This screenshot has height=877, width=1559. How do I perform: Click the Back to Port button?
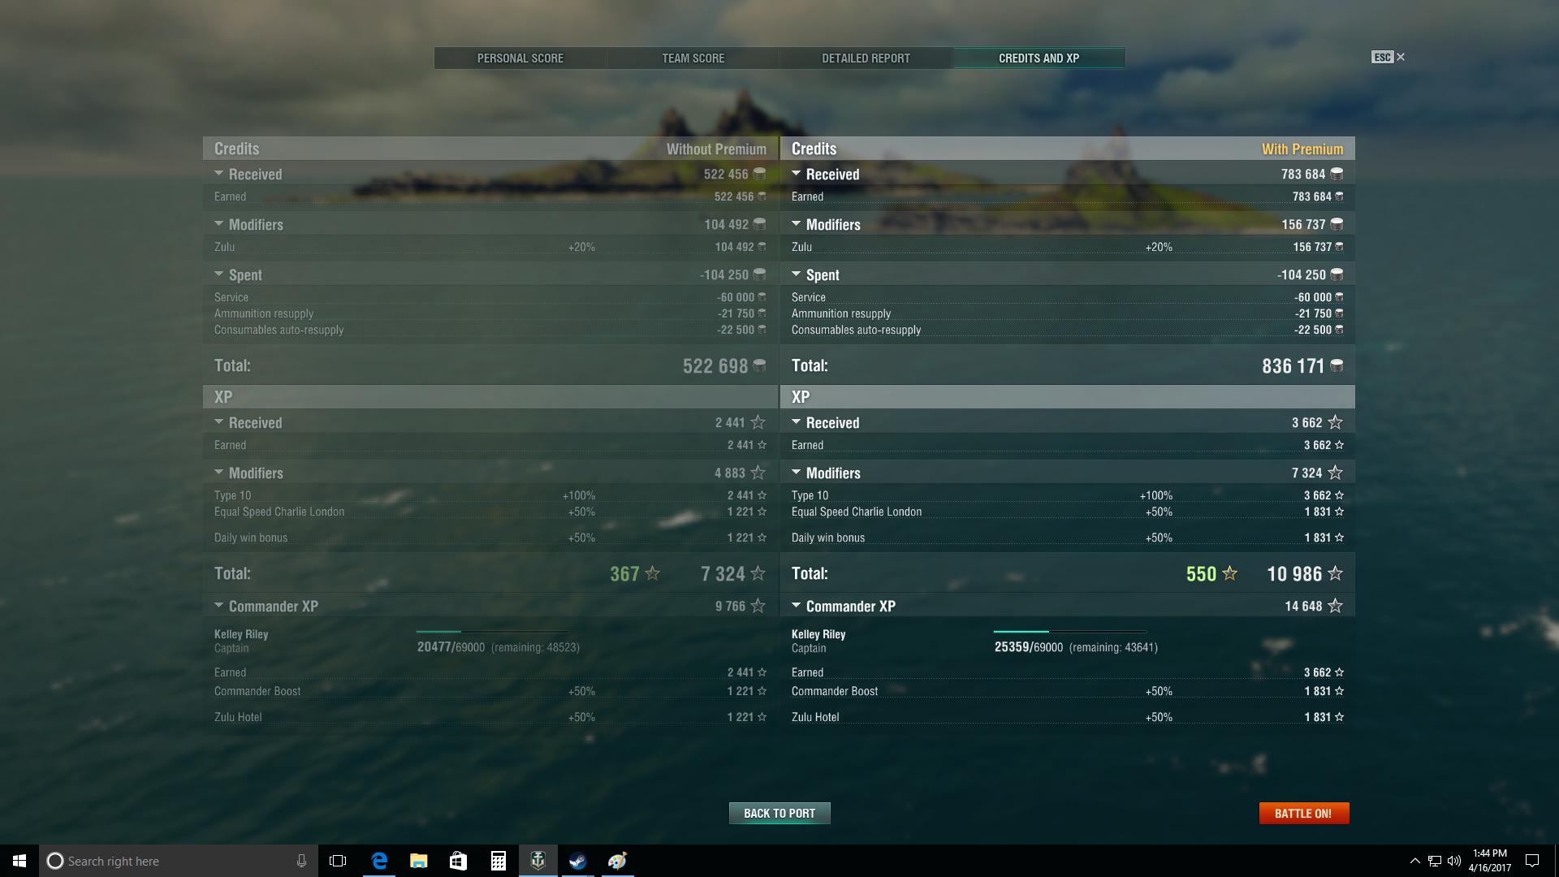point(779,813)
